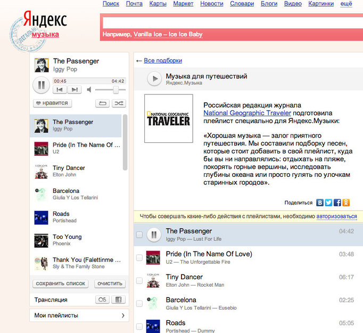Click U2 album art in main track list
The height and width of the screenshot is (333, 363).
(x=153, y=258)
